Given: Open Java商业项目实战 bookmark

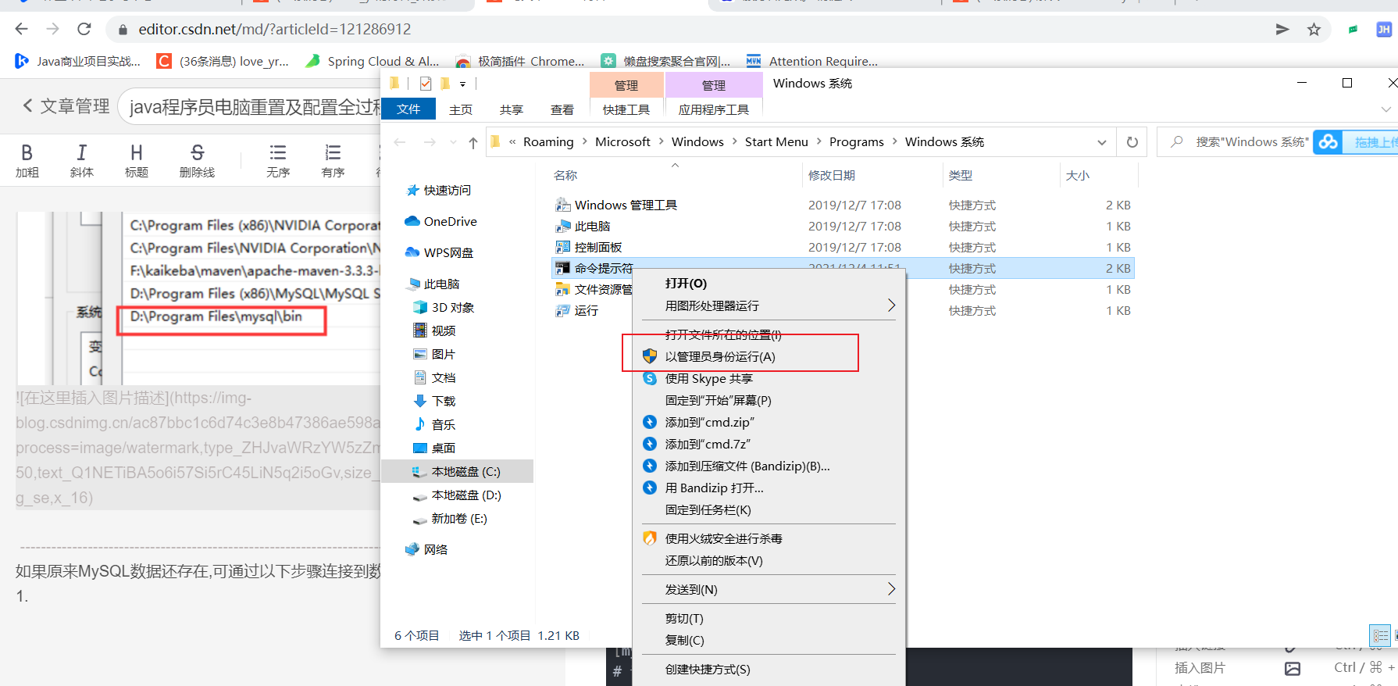Looking at the screenshot, I should coord(78,61).
